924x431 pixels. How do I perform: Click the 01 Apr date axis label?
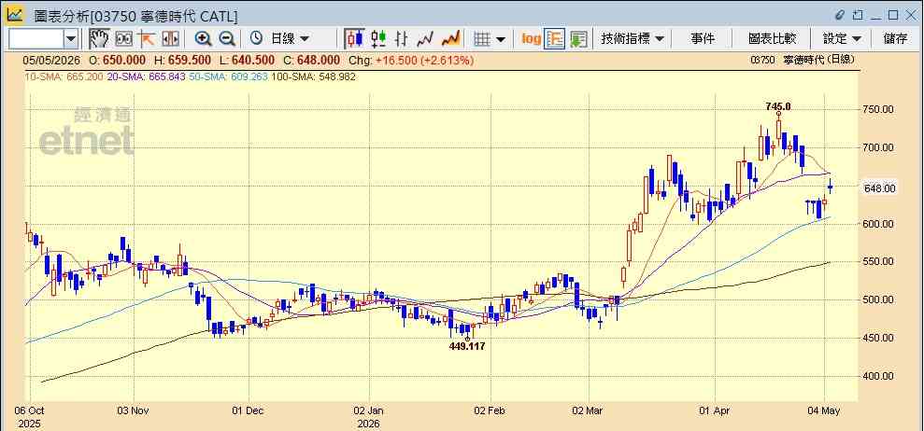tap(715, 410)
